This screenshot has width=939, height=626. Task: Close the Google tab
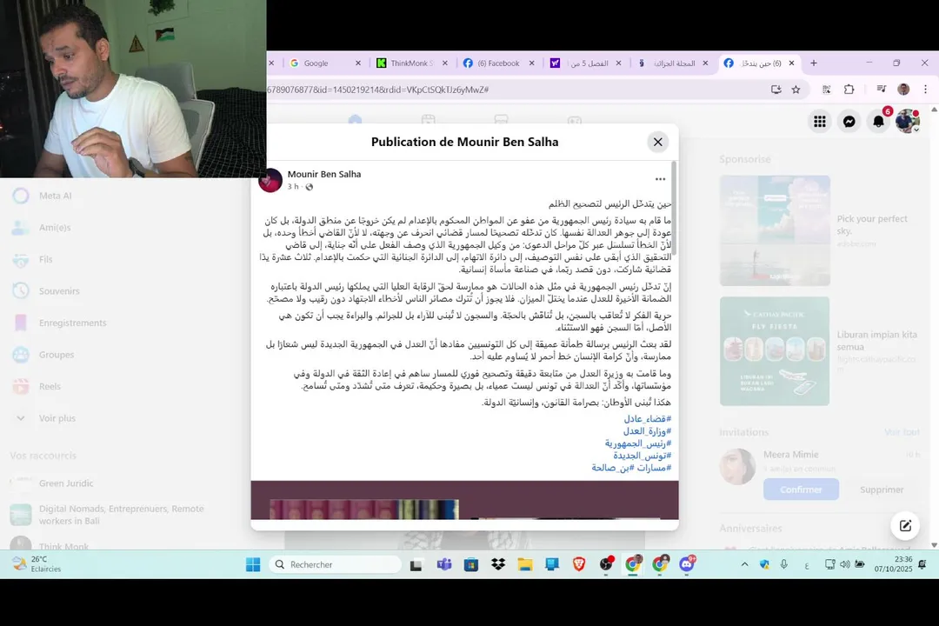pyautogui.click(x=358, y=63)
